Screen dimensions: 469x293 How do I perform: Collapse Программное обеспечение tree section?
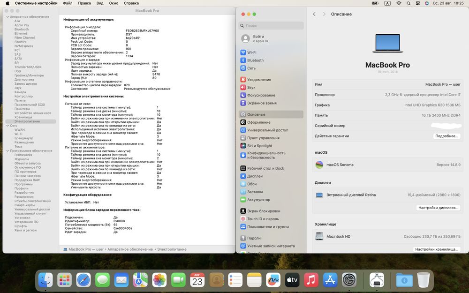[8, 150]
